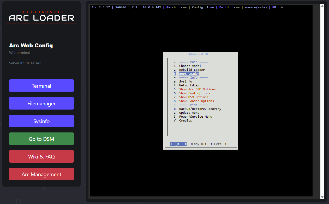The width and height of the screenshot is (329, 204).
Task: Select Show Loader Options entry
Action: point(196,101)
